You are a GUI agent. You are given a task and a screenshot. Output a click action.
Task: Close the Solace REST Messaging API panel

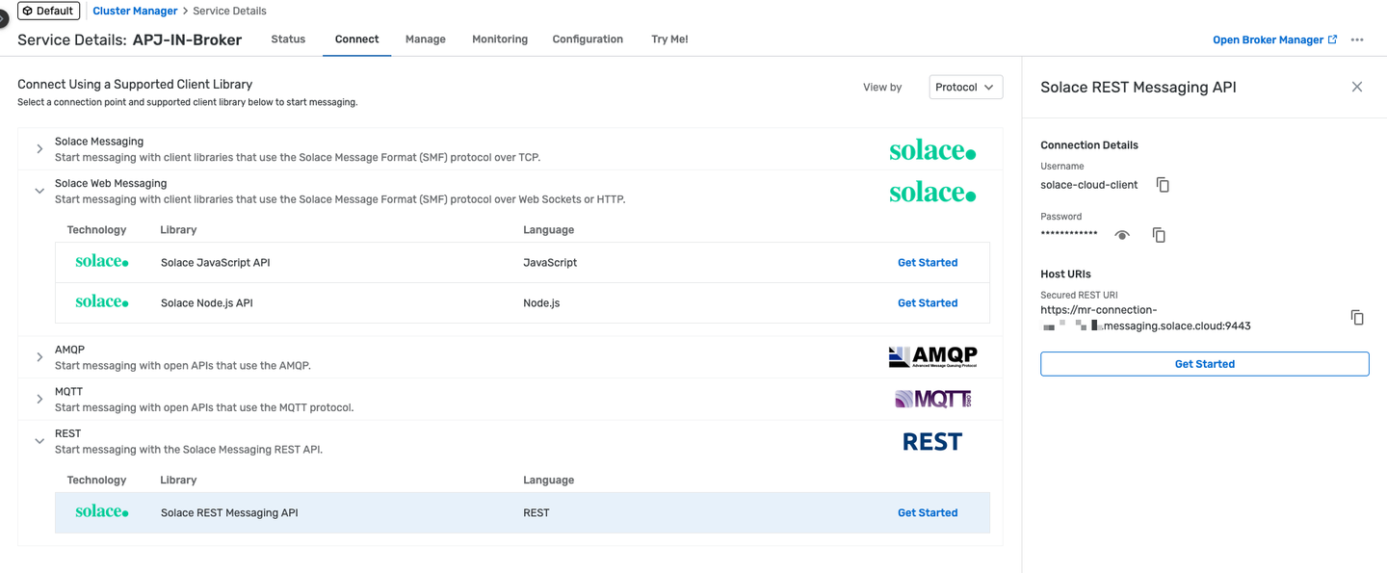1357,87
